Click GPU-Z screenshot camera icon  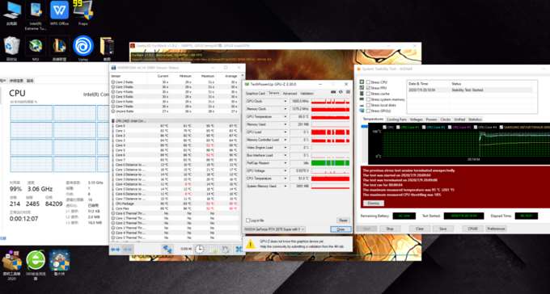click(x=333, y=92)
